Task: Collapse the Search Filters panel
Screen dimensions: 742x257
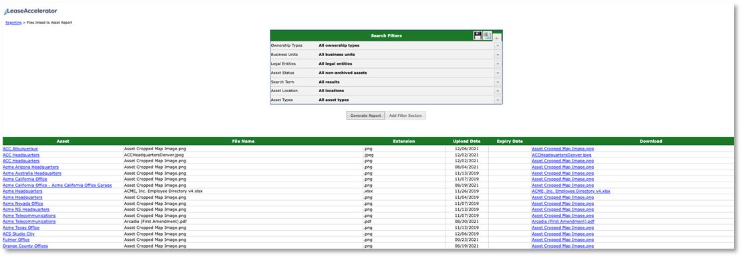Action: [x=498, y=37]
